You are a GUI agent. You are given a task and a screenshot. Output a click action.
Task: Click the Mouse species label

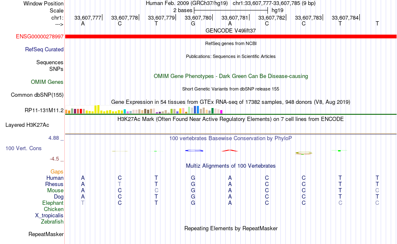pos(55,191)
